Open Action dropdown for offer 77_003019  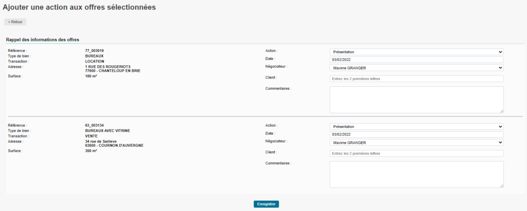pos(416,52)
